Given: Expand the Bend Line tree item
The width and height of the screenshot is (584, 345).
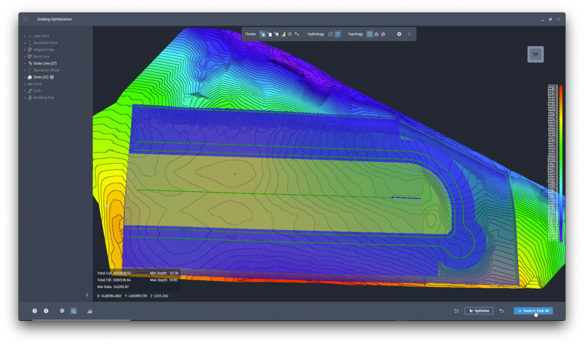Looking at the screenshot, I should coord(25,57).
